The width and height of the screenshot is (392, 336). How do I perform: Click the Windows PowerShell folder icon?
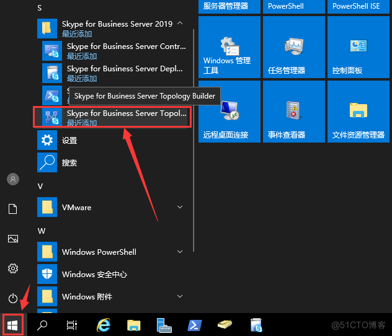[x=47, y=252]
